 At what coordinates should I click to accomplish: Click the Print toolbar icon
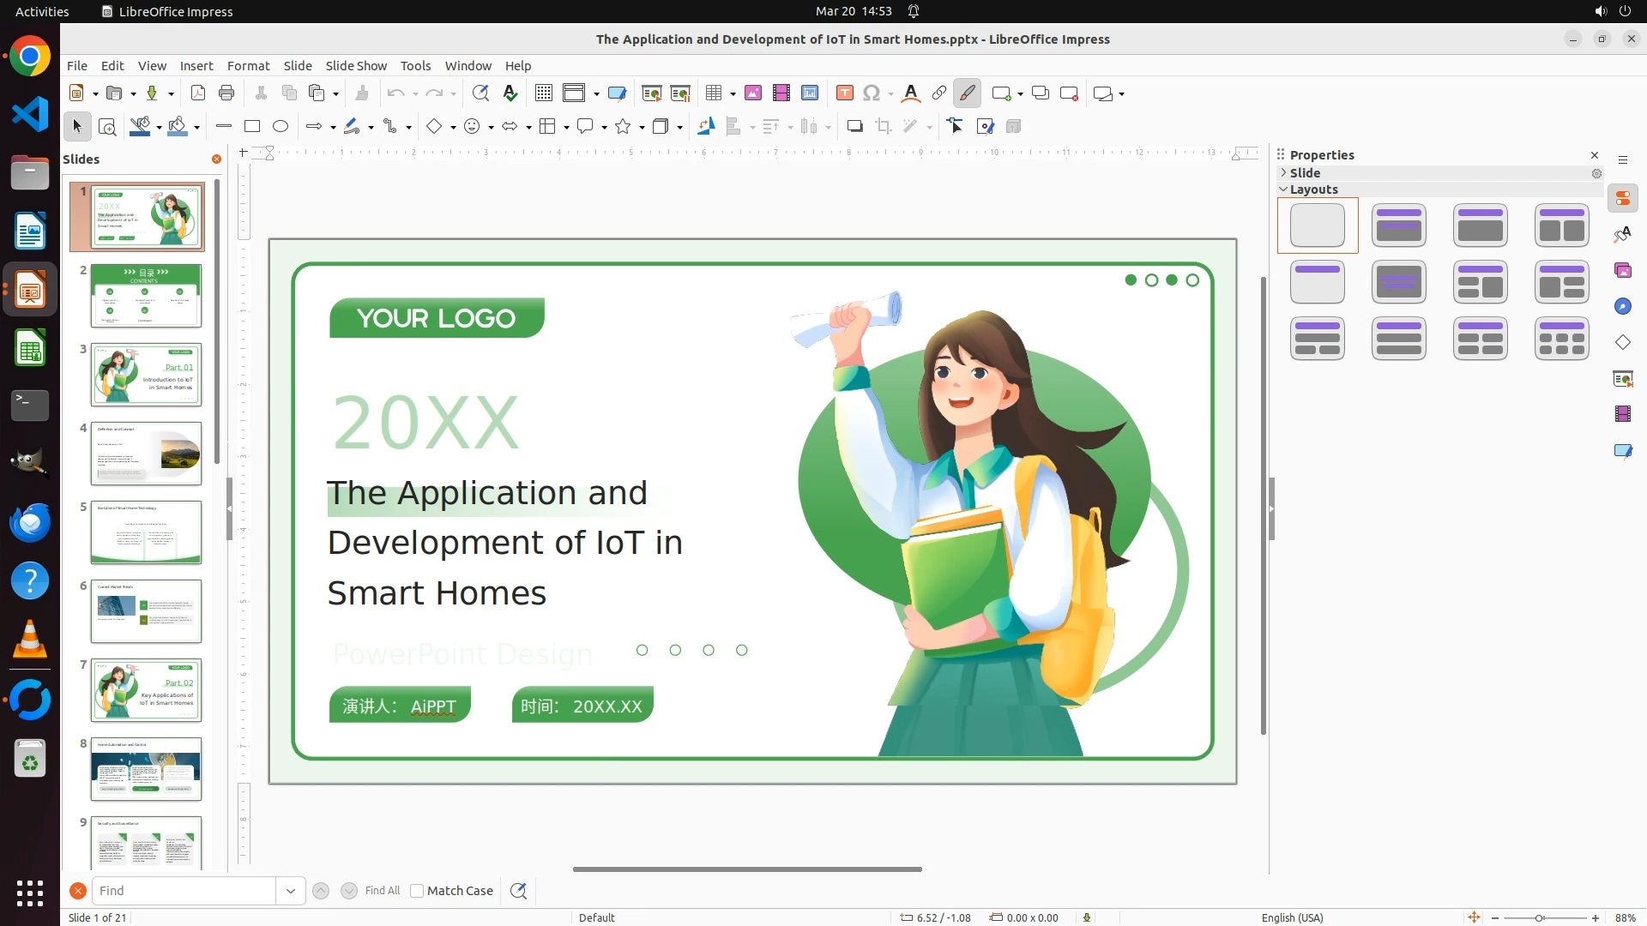(226, 93)
